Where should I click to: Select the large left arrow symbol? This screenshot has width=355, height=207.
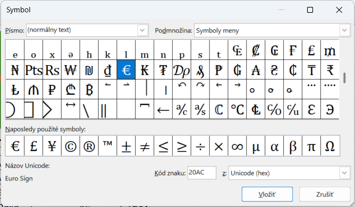tap(163, 109)
